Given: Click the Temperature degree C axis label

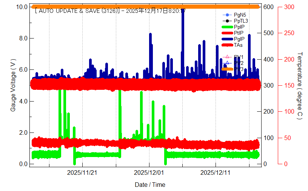Looking at the screenshot, I should (299, 86).
